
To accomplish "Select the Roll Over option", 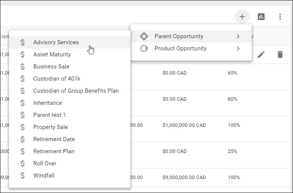I will point(45,163).
